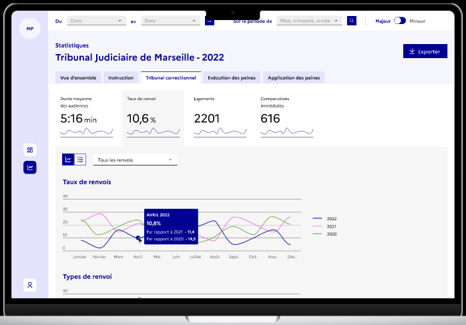Click the MP avatar circle
Image resolution: width=466 pixels, height=325 pixels.
tap(30, 29)
